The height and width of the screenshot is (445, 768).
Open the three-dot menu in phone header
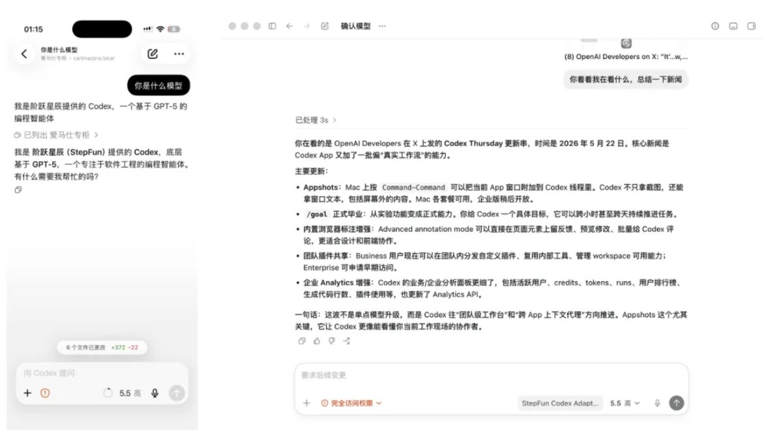click(179, 54)
